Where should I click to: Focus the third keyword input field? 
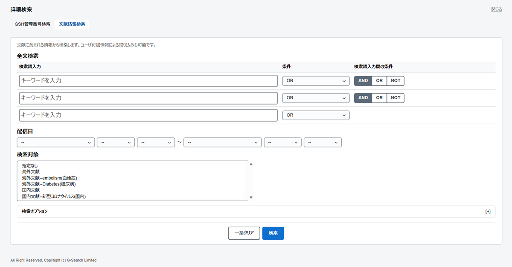148,115
